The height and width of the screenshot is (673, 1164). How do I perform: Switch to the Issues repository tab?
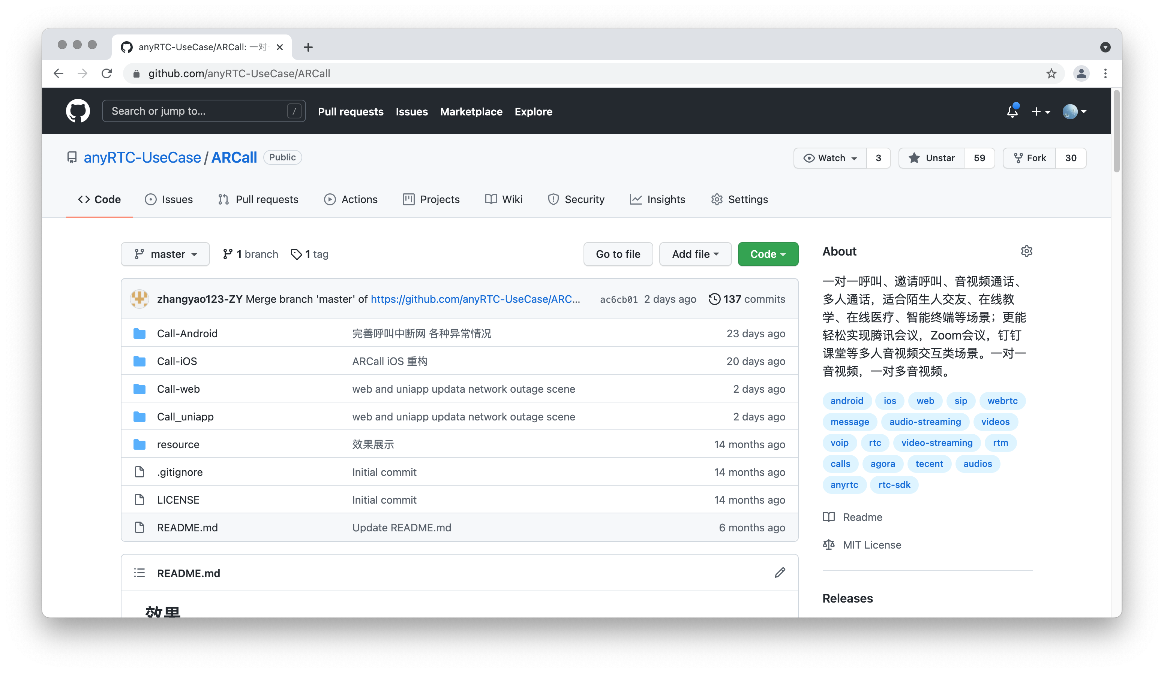pos(169,199)
